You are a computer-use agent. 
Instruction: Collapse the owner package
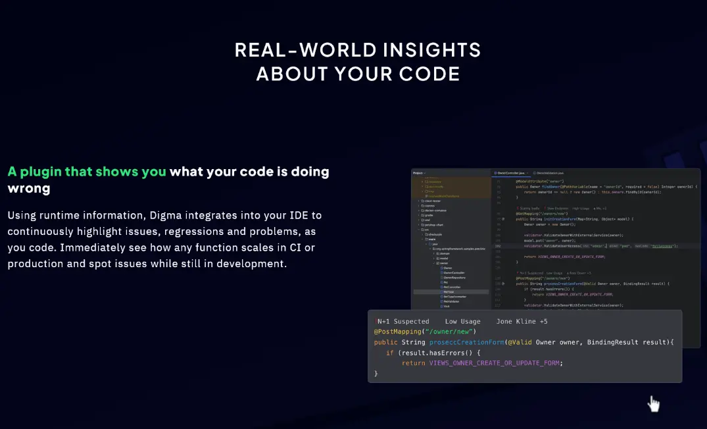[434, 263]
